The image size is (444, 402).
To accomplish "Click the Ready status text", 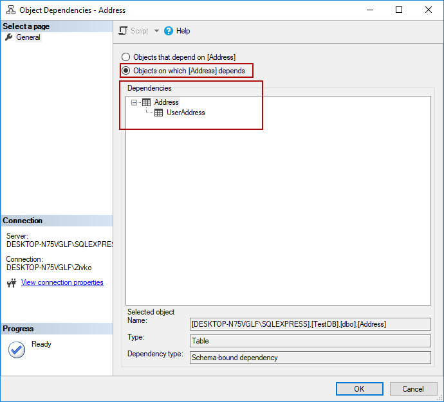I will [x=41, y=344].
